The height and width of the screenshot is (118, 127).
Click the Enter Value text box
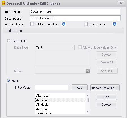(x=52, y=88)
